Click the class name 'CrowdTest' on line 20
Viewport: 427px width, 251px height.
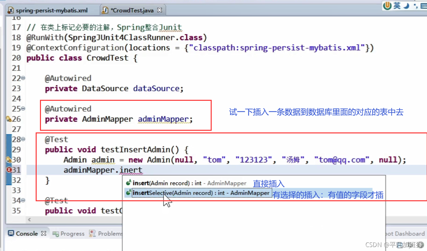click(108, 58)
